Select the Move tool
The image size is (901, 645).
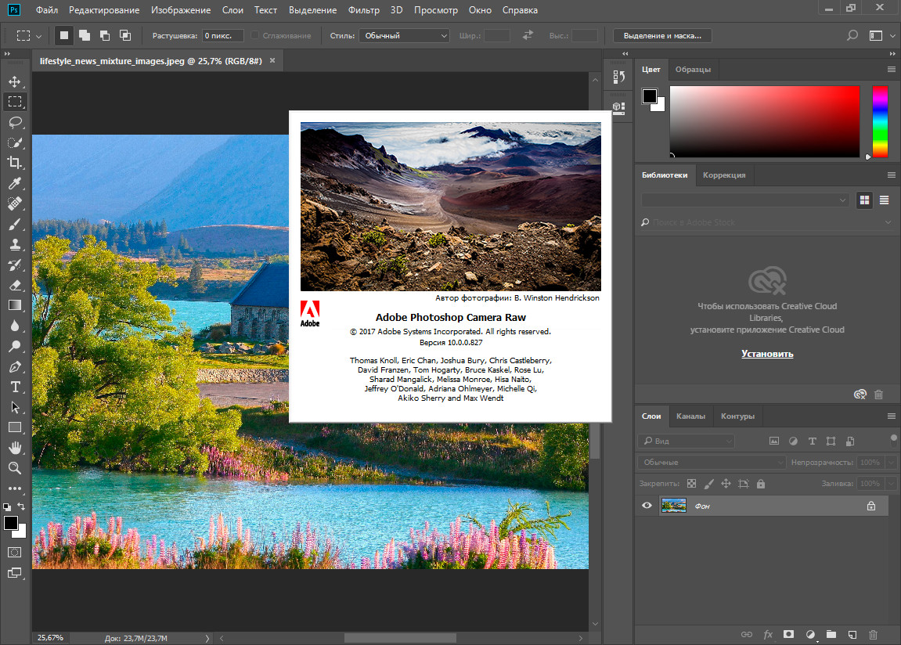15,81
